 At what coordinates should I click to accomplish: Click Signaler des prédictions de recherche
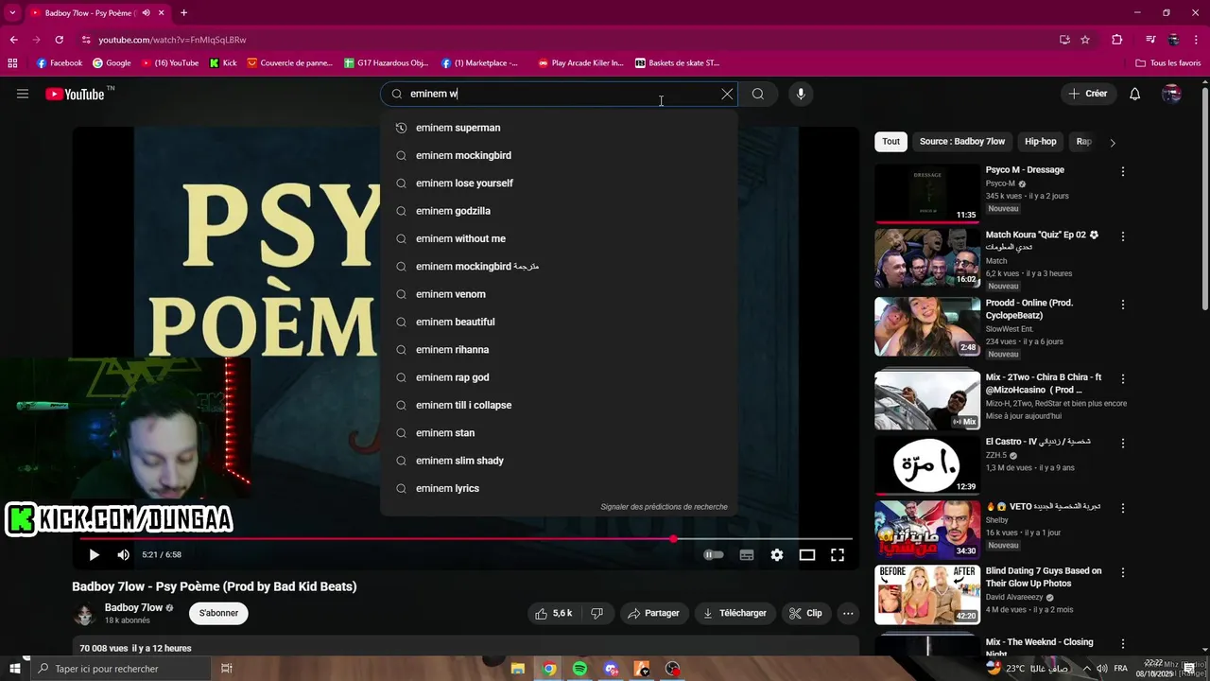[664, 507]
